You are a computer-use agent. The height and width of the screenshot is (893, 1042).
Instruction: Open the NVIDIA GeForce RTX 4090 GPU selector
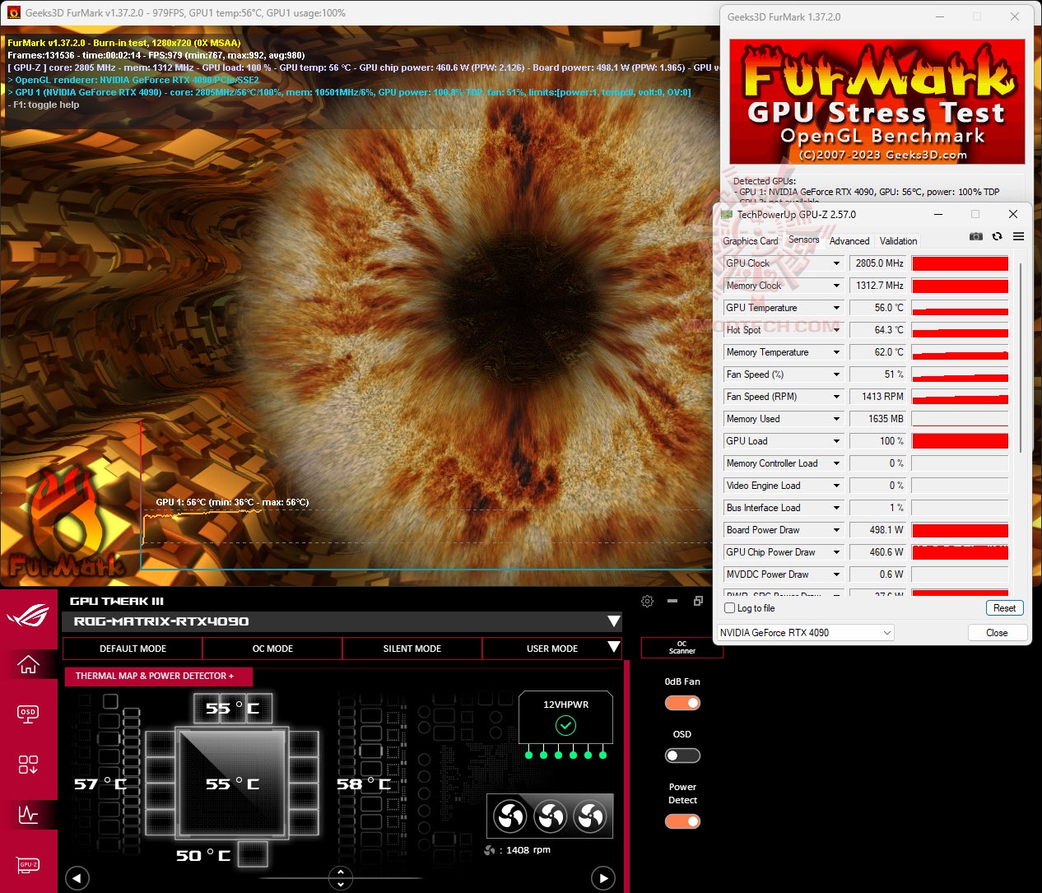(x=805, y=633)
